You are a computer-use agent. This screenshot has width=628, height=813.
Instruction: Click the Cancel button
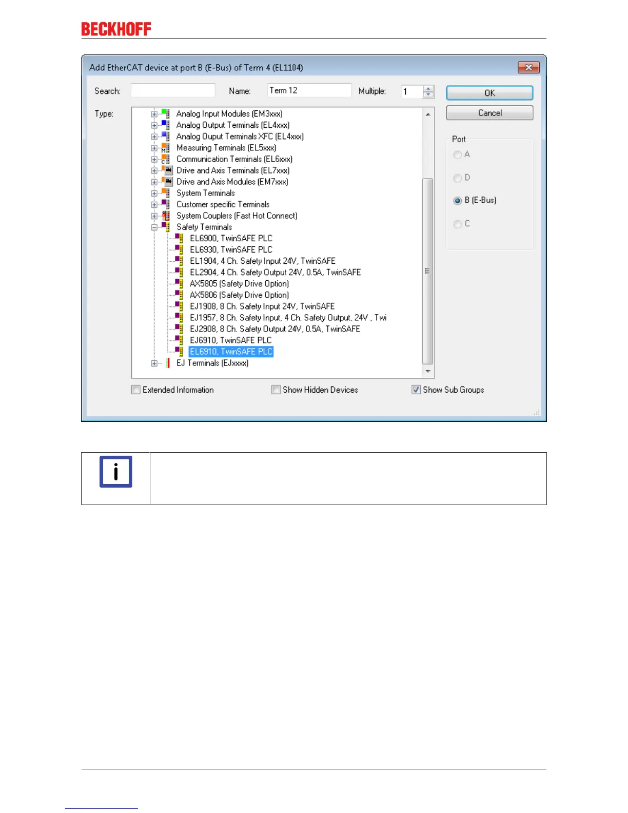click(x=489, y=113)
